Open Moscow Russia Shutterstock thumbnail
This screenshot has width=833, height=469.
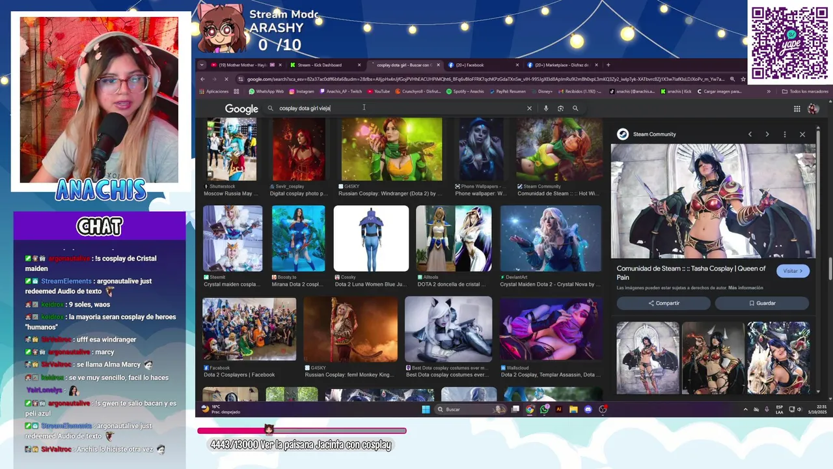(x=232, y=149)
